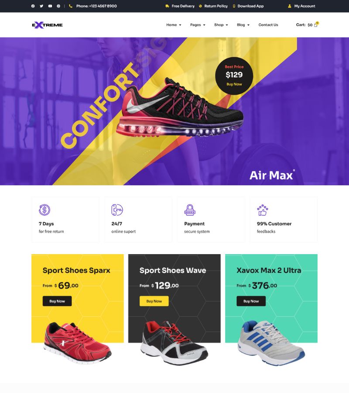
Task: Click the 24h phone support icon
Action: 117,210
